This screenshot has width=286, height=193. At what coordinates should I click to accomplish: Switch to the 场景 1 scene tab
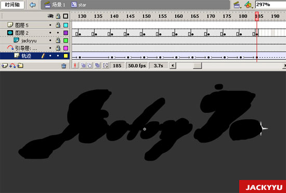[55, 5]
